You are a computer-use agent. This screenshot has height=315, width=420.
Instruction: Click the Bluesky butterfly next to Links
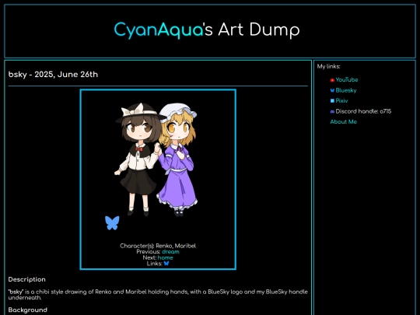point(166,264)
